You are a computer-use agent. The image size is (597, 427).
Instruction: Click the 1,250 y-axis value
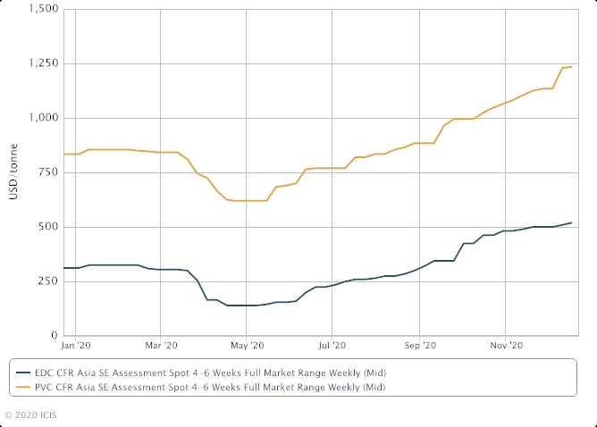coord(43,63)
